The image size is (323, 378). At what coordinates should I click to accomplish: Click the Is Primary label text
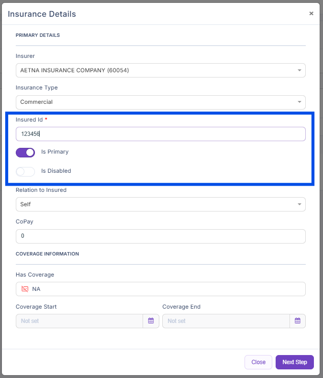55,152
